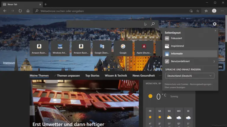Go to previous news slide arrow
227x127 pixels.
32,110
